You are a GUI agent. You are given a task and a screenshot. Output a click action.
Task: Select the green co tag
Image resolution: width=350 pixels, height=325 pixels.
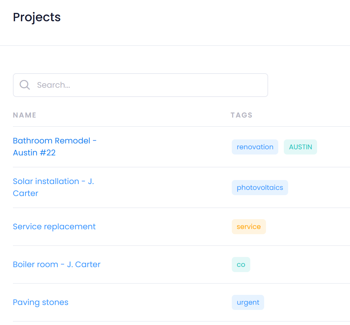[x=241, y=264]
